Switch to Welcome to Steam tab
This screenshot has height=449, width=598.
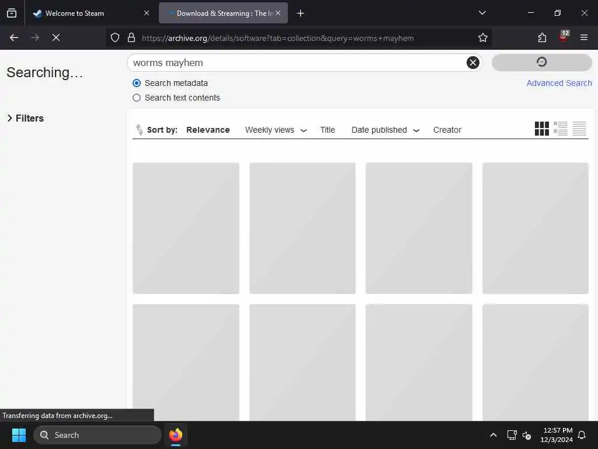[x=91, y=13]
